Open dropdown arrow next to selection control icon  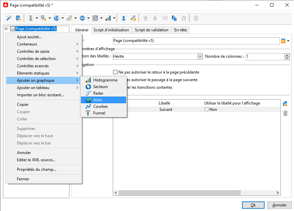(50, 18)
